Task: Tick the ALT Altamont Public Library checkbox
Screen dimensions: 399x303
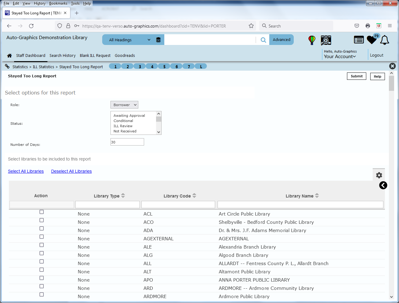Action: point(42,270)
